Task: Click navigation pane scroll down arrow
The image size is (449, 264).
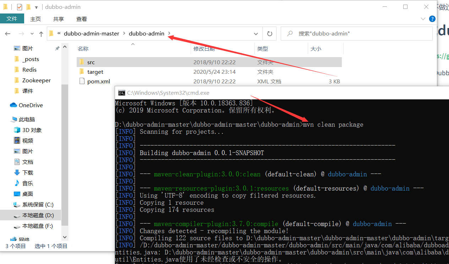Action: 65,237
